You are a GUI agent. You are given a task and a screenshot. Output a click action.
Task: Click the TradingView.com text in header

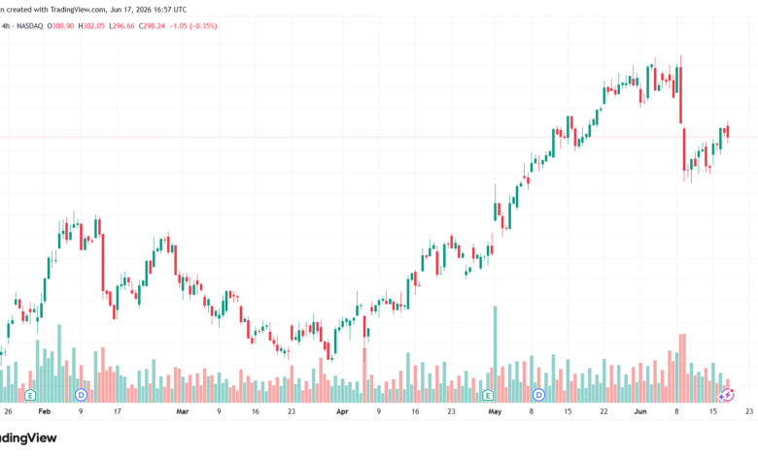tap(78, 10)
